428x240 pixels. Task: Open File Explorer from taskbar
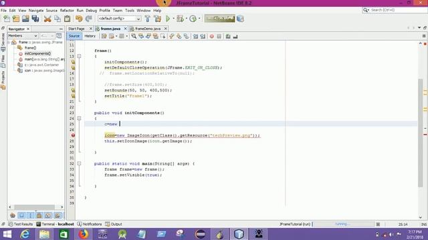tap(45, 234)
